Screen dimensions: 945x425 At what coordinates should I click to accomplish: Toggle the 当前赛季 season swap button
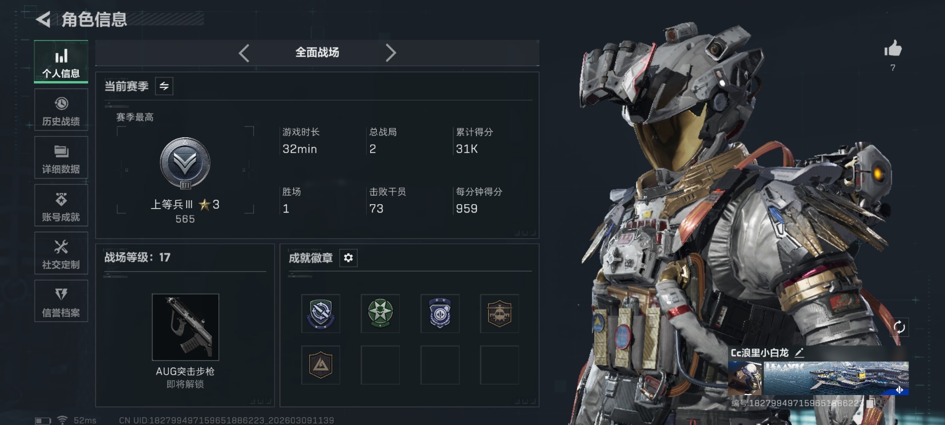point(164,86)
